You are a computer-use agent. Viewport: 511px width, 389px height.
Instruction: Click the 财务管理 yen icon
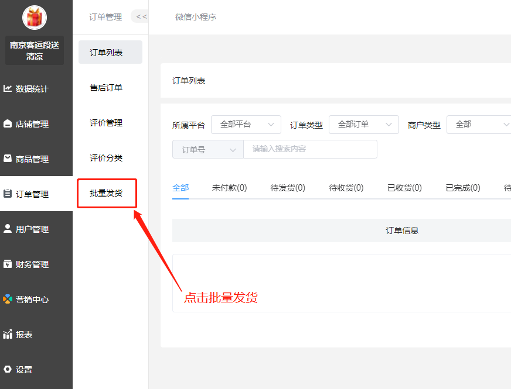8,264
